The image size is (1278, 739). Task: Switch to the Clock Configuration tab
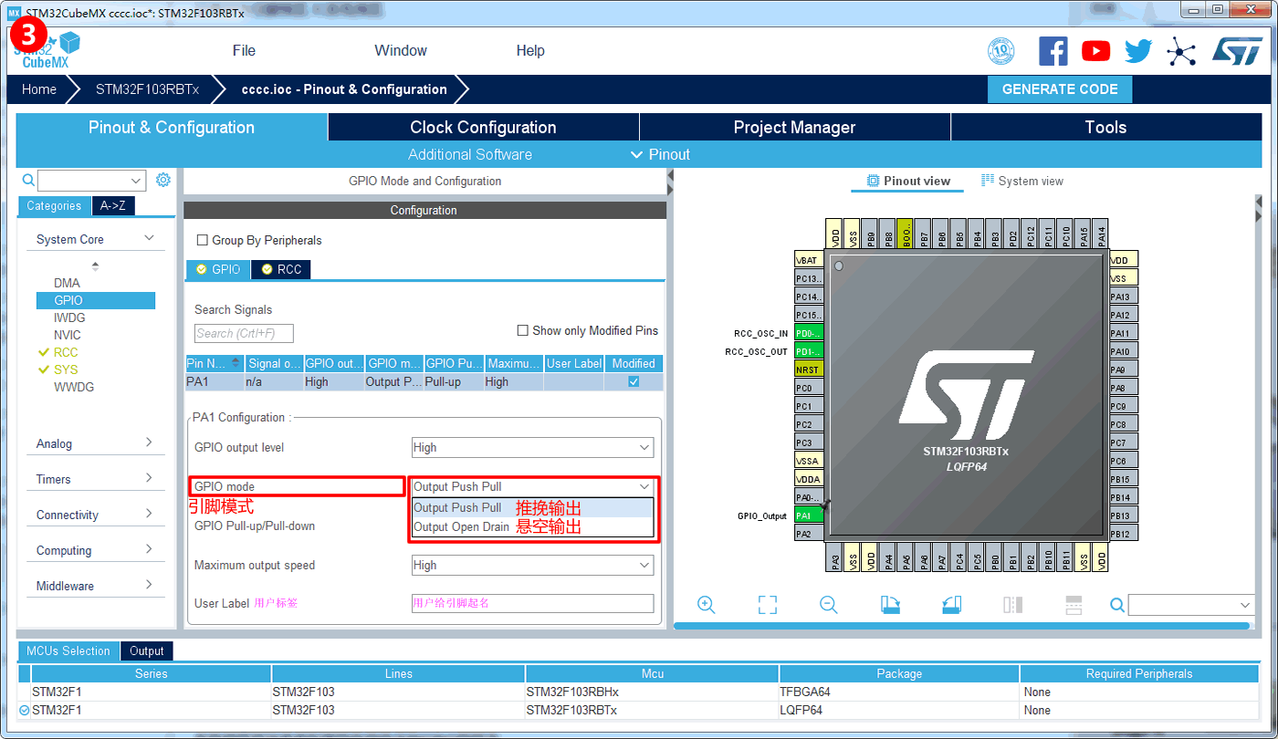pos(483,128)
